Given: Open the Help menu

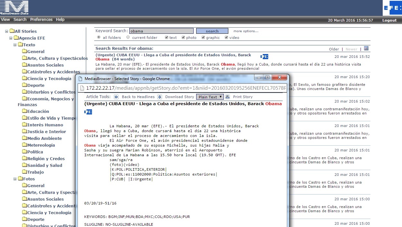Looking at the screenshot, I should [x=60, y=20].
